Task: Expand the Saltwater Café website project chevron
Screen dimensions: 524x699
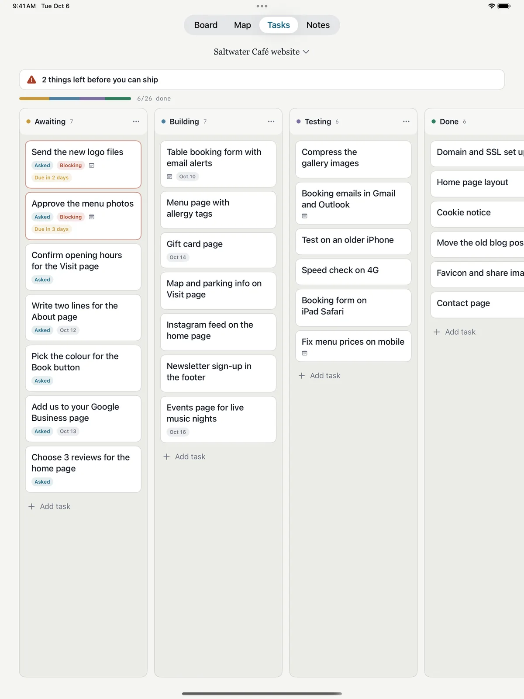Action: (x=306, y=52)
